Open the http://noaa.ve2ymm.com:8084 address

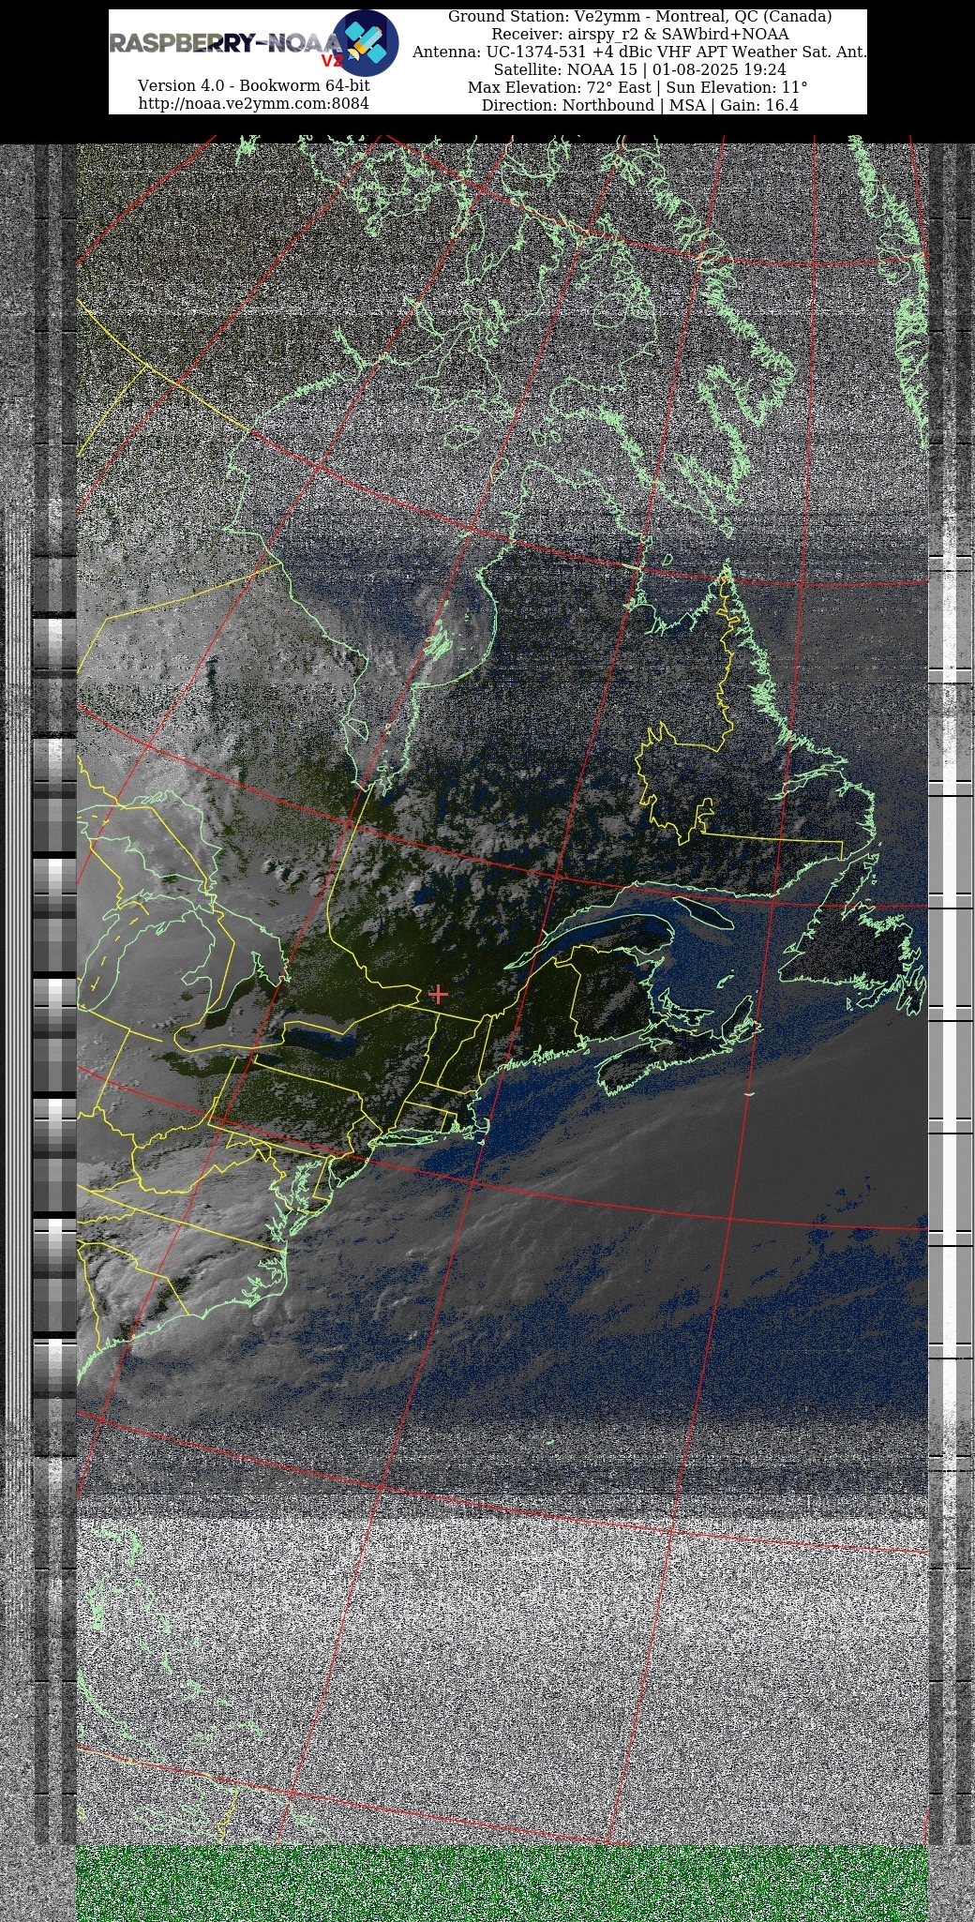(253, 103)
